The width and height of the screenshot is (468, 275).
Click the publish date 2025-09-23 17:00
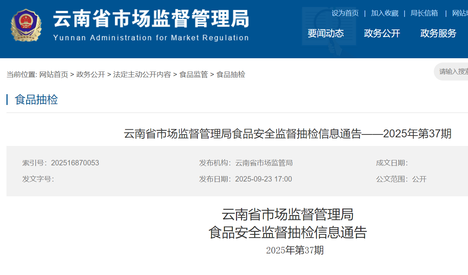[x=263, y=179]
